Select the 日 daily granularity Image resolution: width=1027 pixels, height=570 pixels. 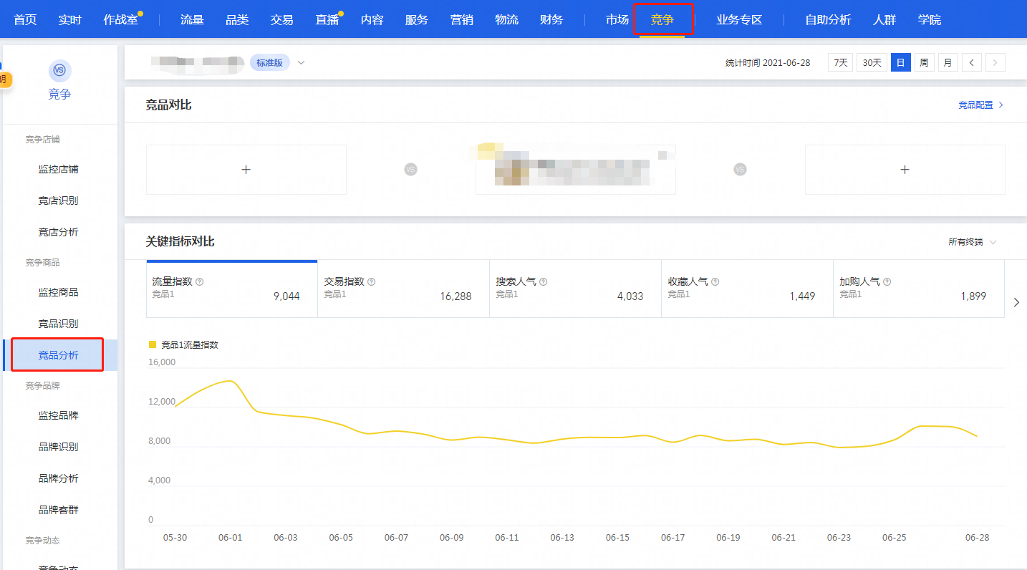(x=900, y=62)
